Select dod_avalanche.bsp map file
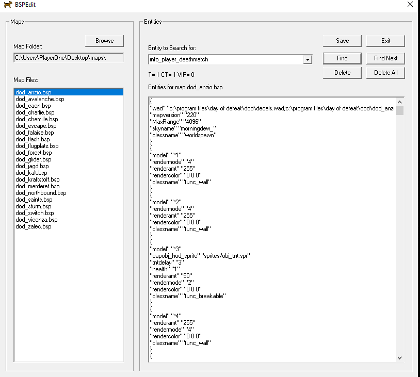 tap(69, 99)
